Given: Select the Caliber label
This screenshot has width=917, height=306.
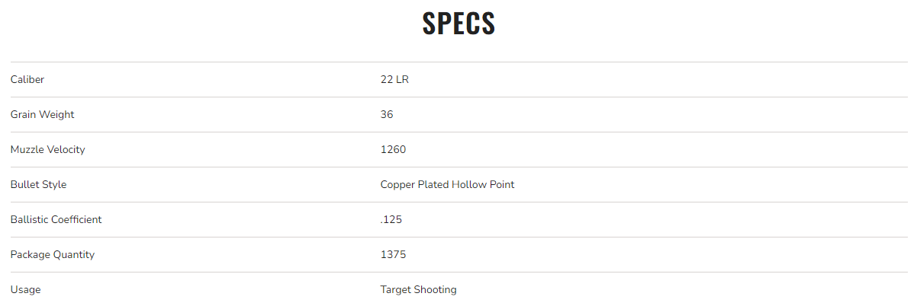Looking at the screenshot, I should coord(27,80).
